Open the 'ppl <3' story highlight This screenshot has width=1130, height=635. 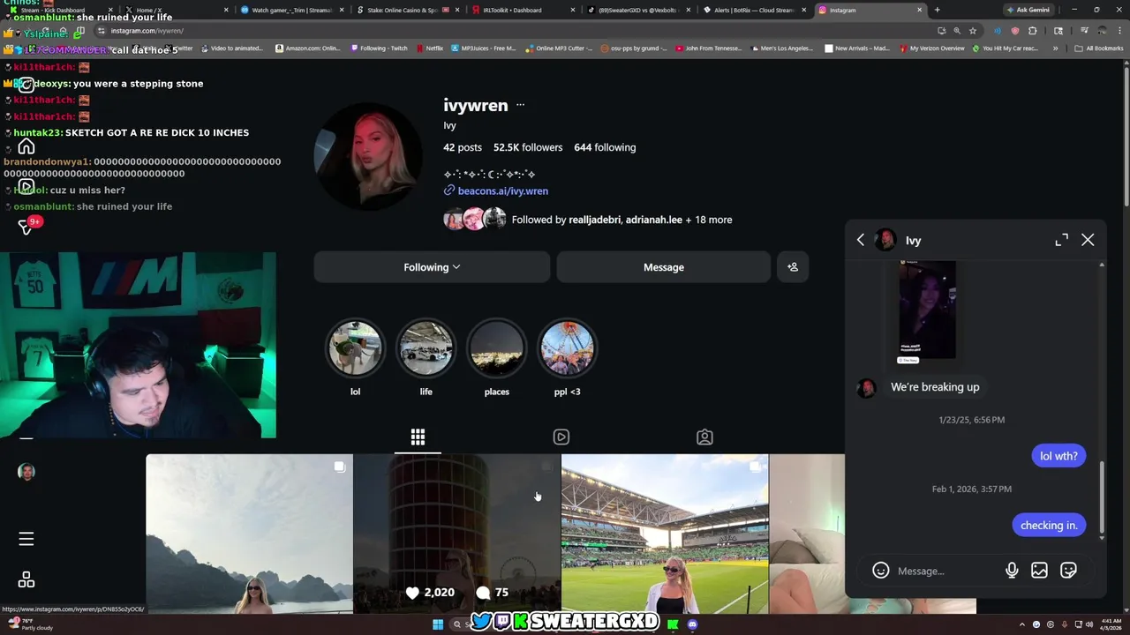point(567,348)
